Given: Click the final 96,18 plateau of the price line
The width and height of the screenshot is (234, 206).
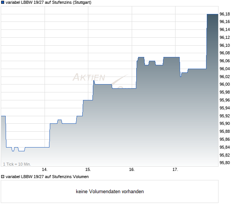Looking at the screenshot, I should tap(212, 14).
